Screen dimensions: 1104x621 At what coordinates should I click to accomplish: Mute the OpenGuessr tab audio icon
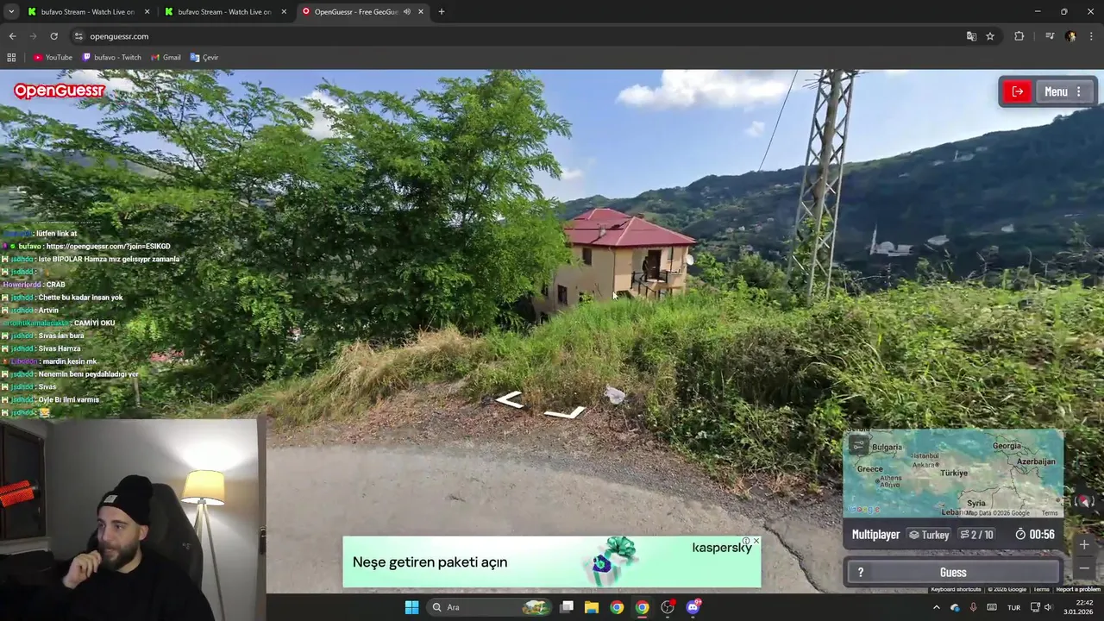[406, 12]
